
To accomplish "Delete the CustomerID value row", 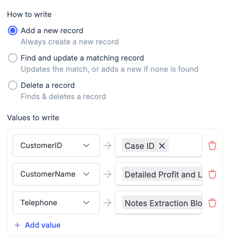I will point(212,146).
